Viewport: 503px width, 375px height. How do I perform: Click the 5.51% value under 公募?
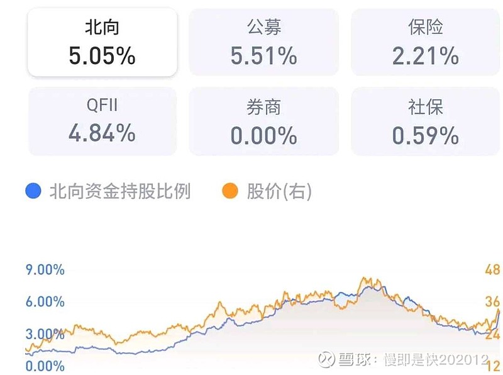pos(263,57)
